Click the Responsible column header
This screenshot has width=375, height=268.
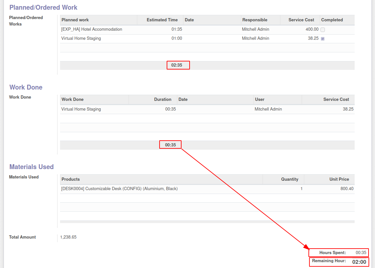click(x=255, y=20)
